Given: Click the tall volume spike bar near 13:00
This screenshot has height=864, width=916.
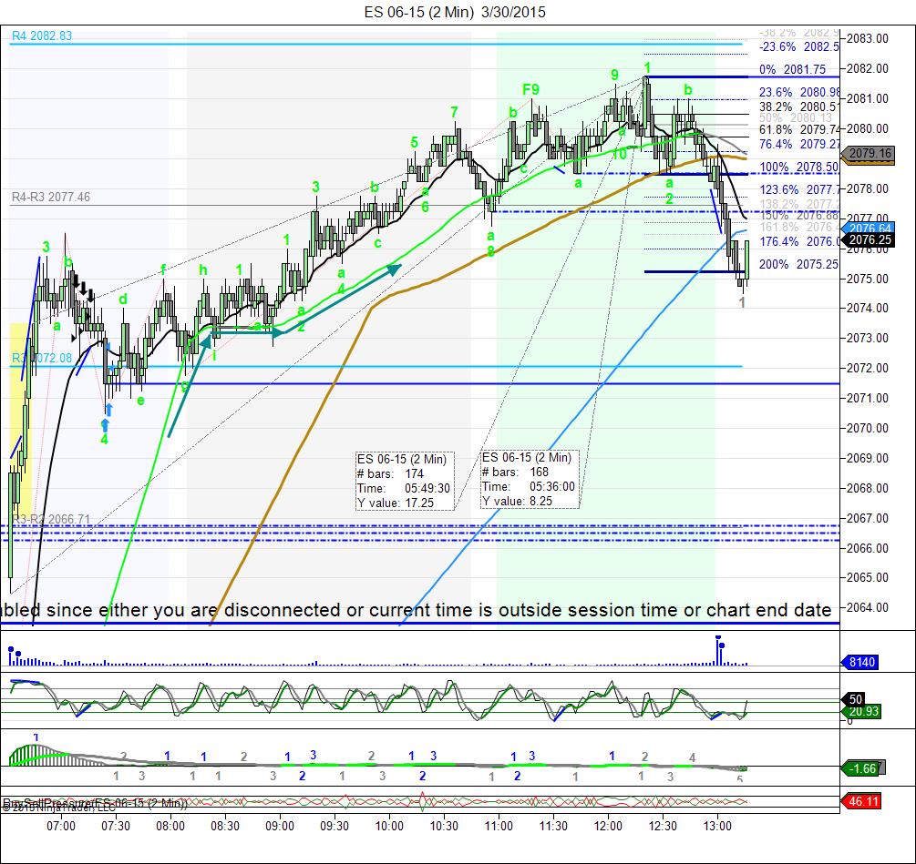Looking at the screenshot, I should coord(717,651).
